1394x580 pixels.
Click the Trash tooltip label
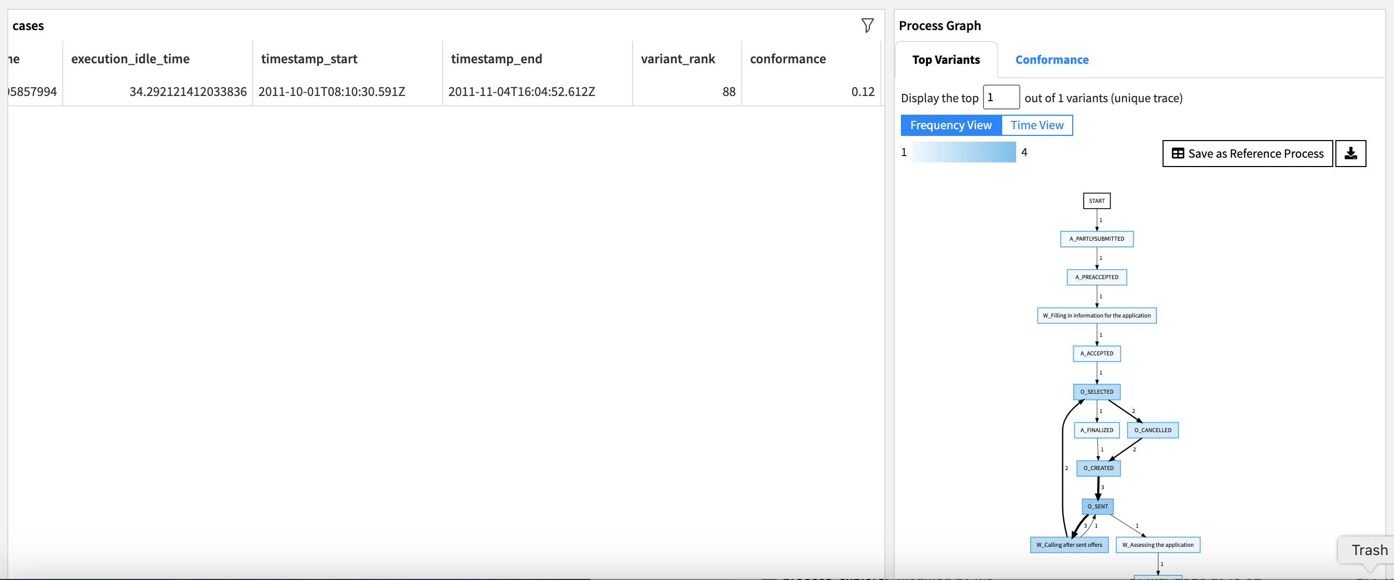(1369, 550)
